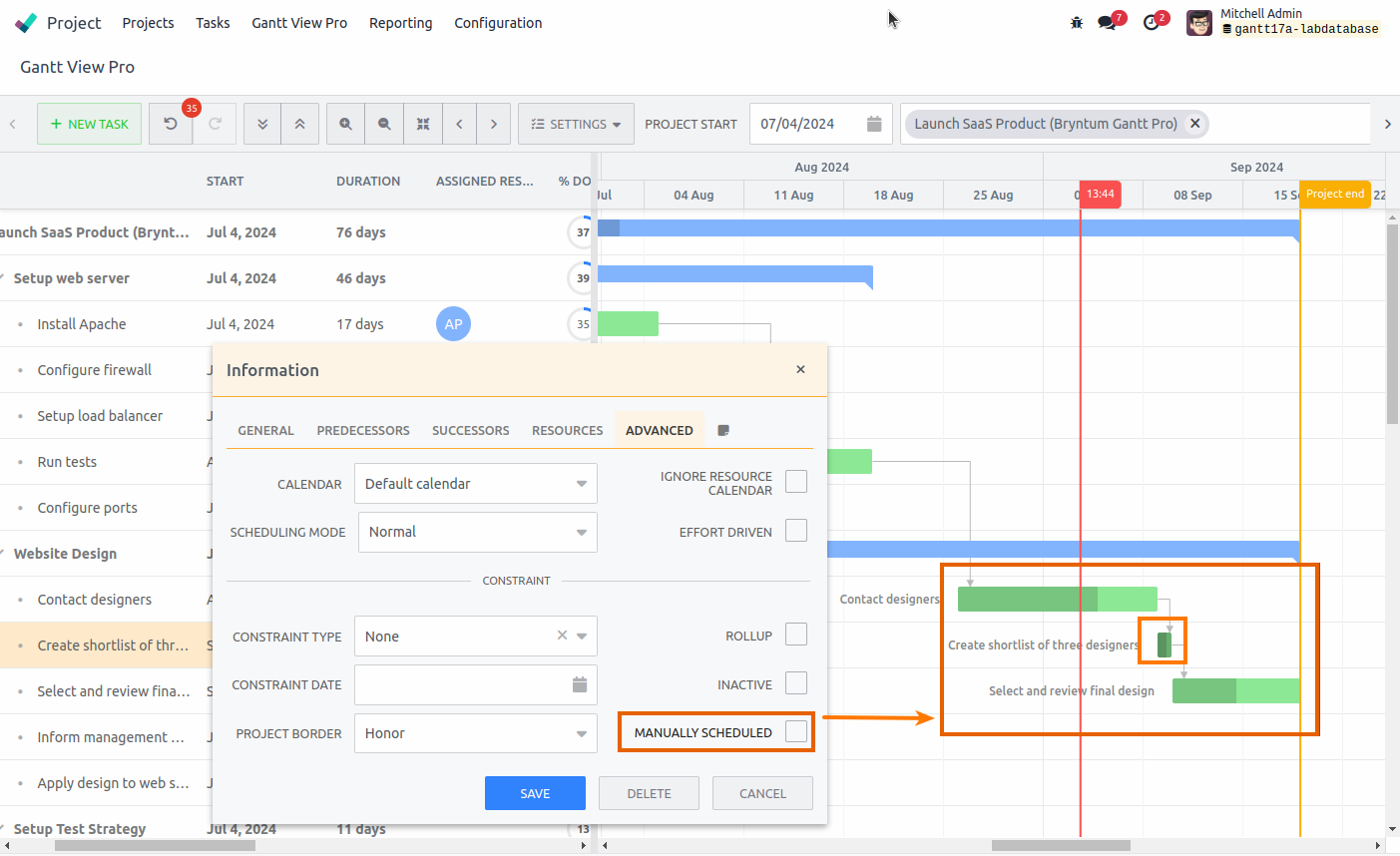Image resolution: width=1400 pixels, height=856 pixels.
Task: Open the Activities clock icon showing 2
Action: (x=1153, y=21)
